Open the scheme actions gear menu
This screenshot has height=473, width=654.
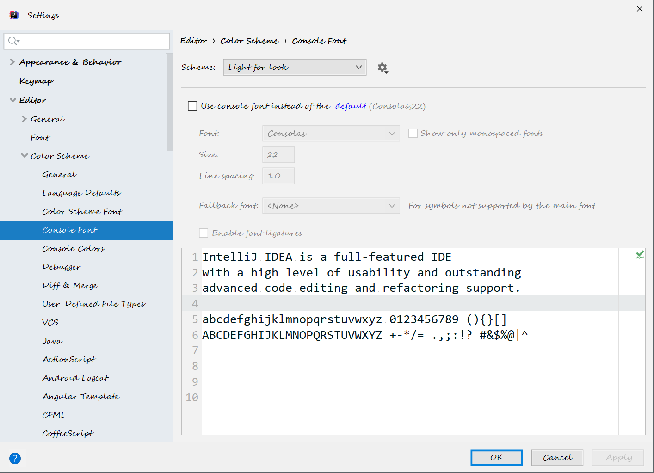[383, 68]
